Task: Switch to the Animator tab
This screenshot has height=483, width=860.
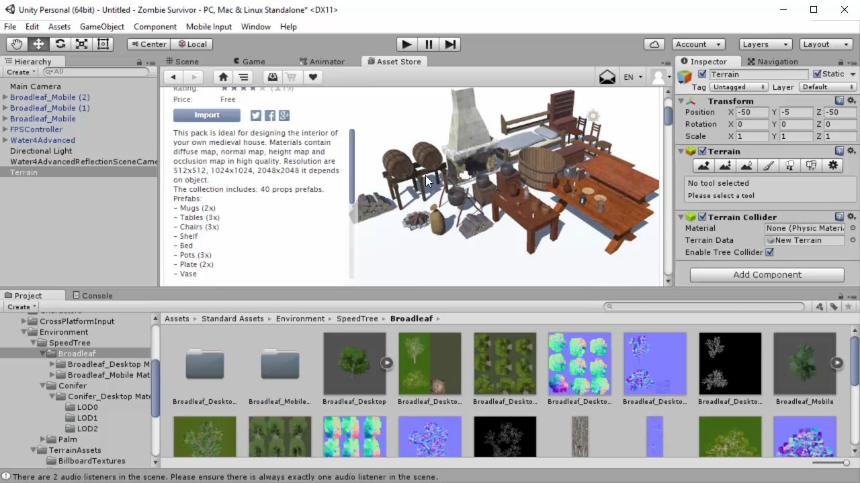Action: coord(322,62)
